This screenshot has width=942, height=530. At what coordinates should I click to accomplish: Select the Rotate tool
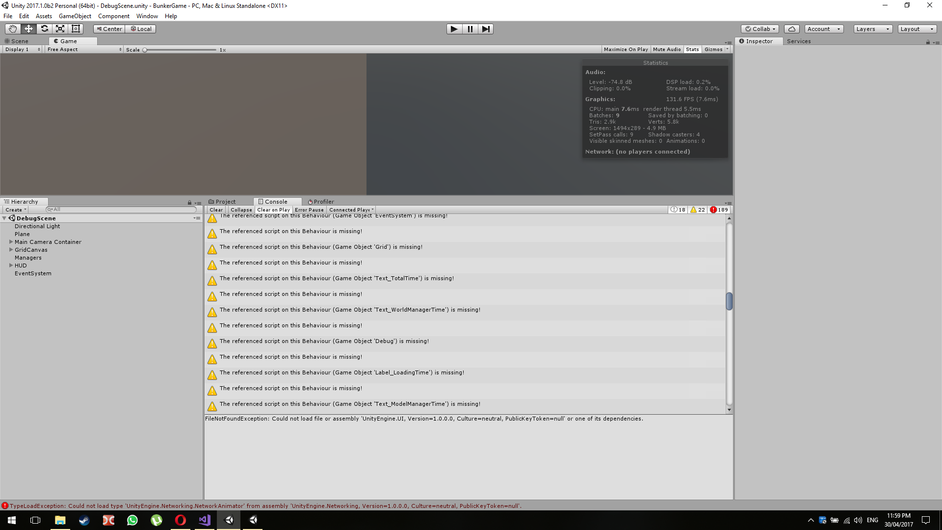click(44, 28)
